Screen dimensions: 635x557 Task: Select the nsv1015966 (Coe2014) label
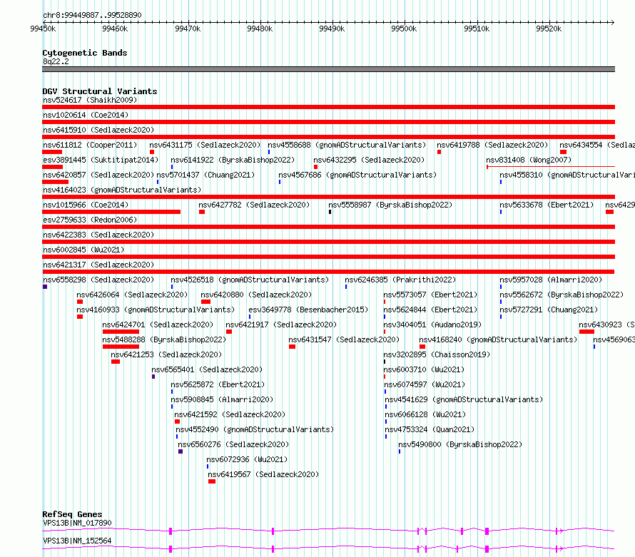pyautogui.click(x=86, y=205)
